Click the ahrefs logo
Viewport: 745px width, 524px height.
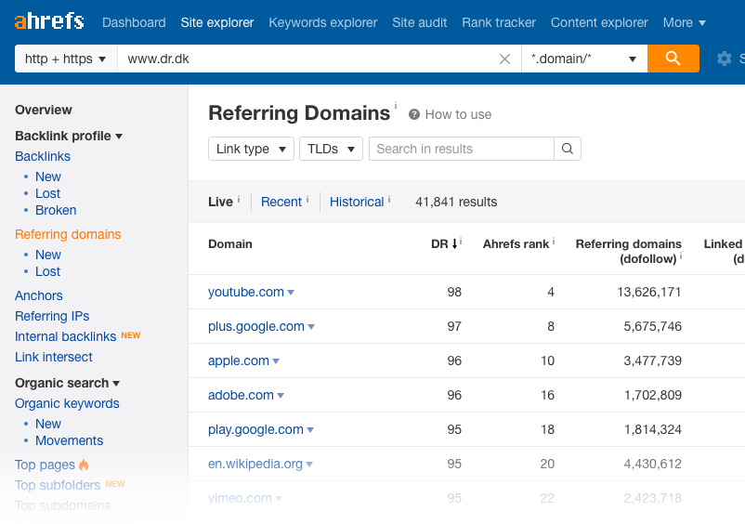tap(49, 21)
